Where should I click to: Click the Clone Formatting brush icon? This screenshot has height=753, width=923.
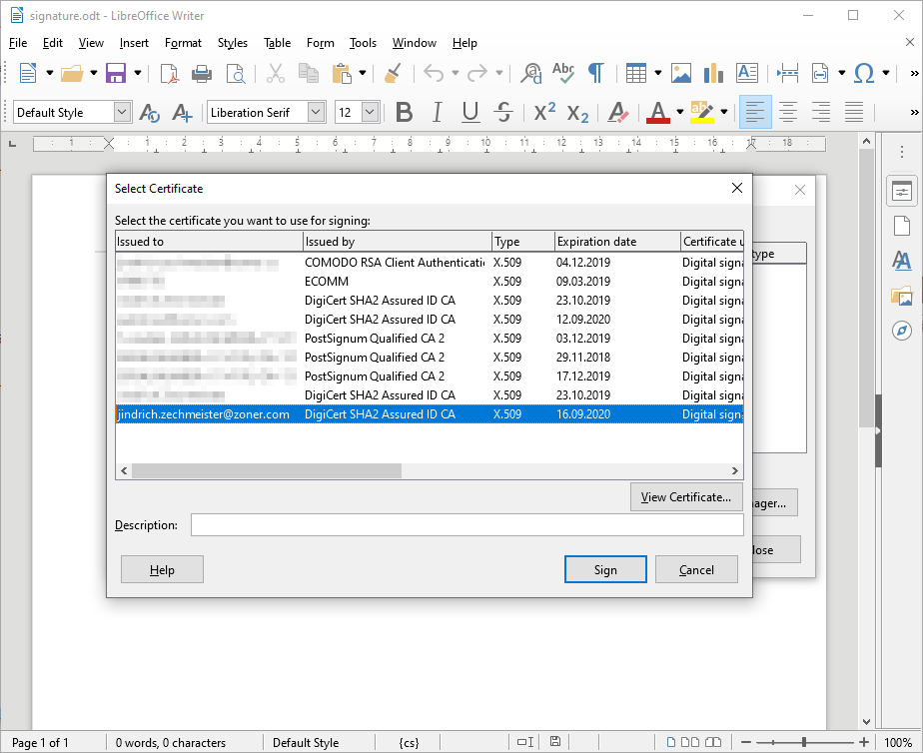394,74
